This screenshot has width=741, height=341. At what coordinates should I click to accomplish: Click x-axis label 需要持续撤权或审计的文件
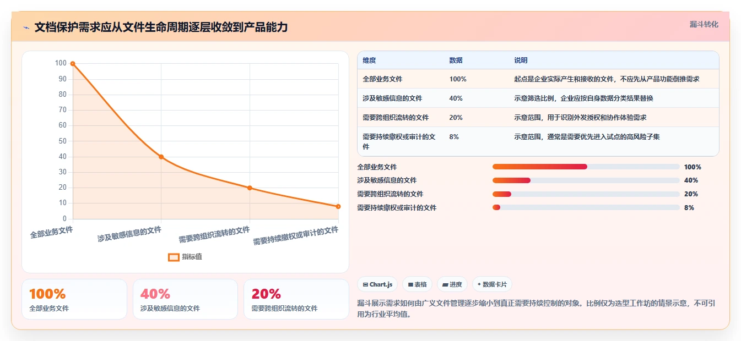296,236
